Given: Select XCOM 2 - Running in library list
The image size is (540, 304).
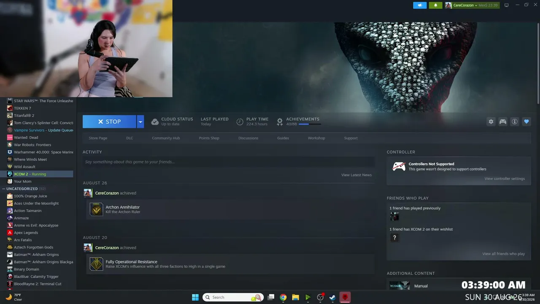Looking at the screenshot, I should pyautogui.click(x=37, y=174).
